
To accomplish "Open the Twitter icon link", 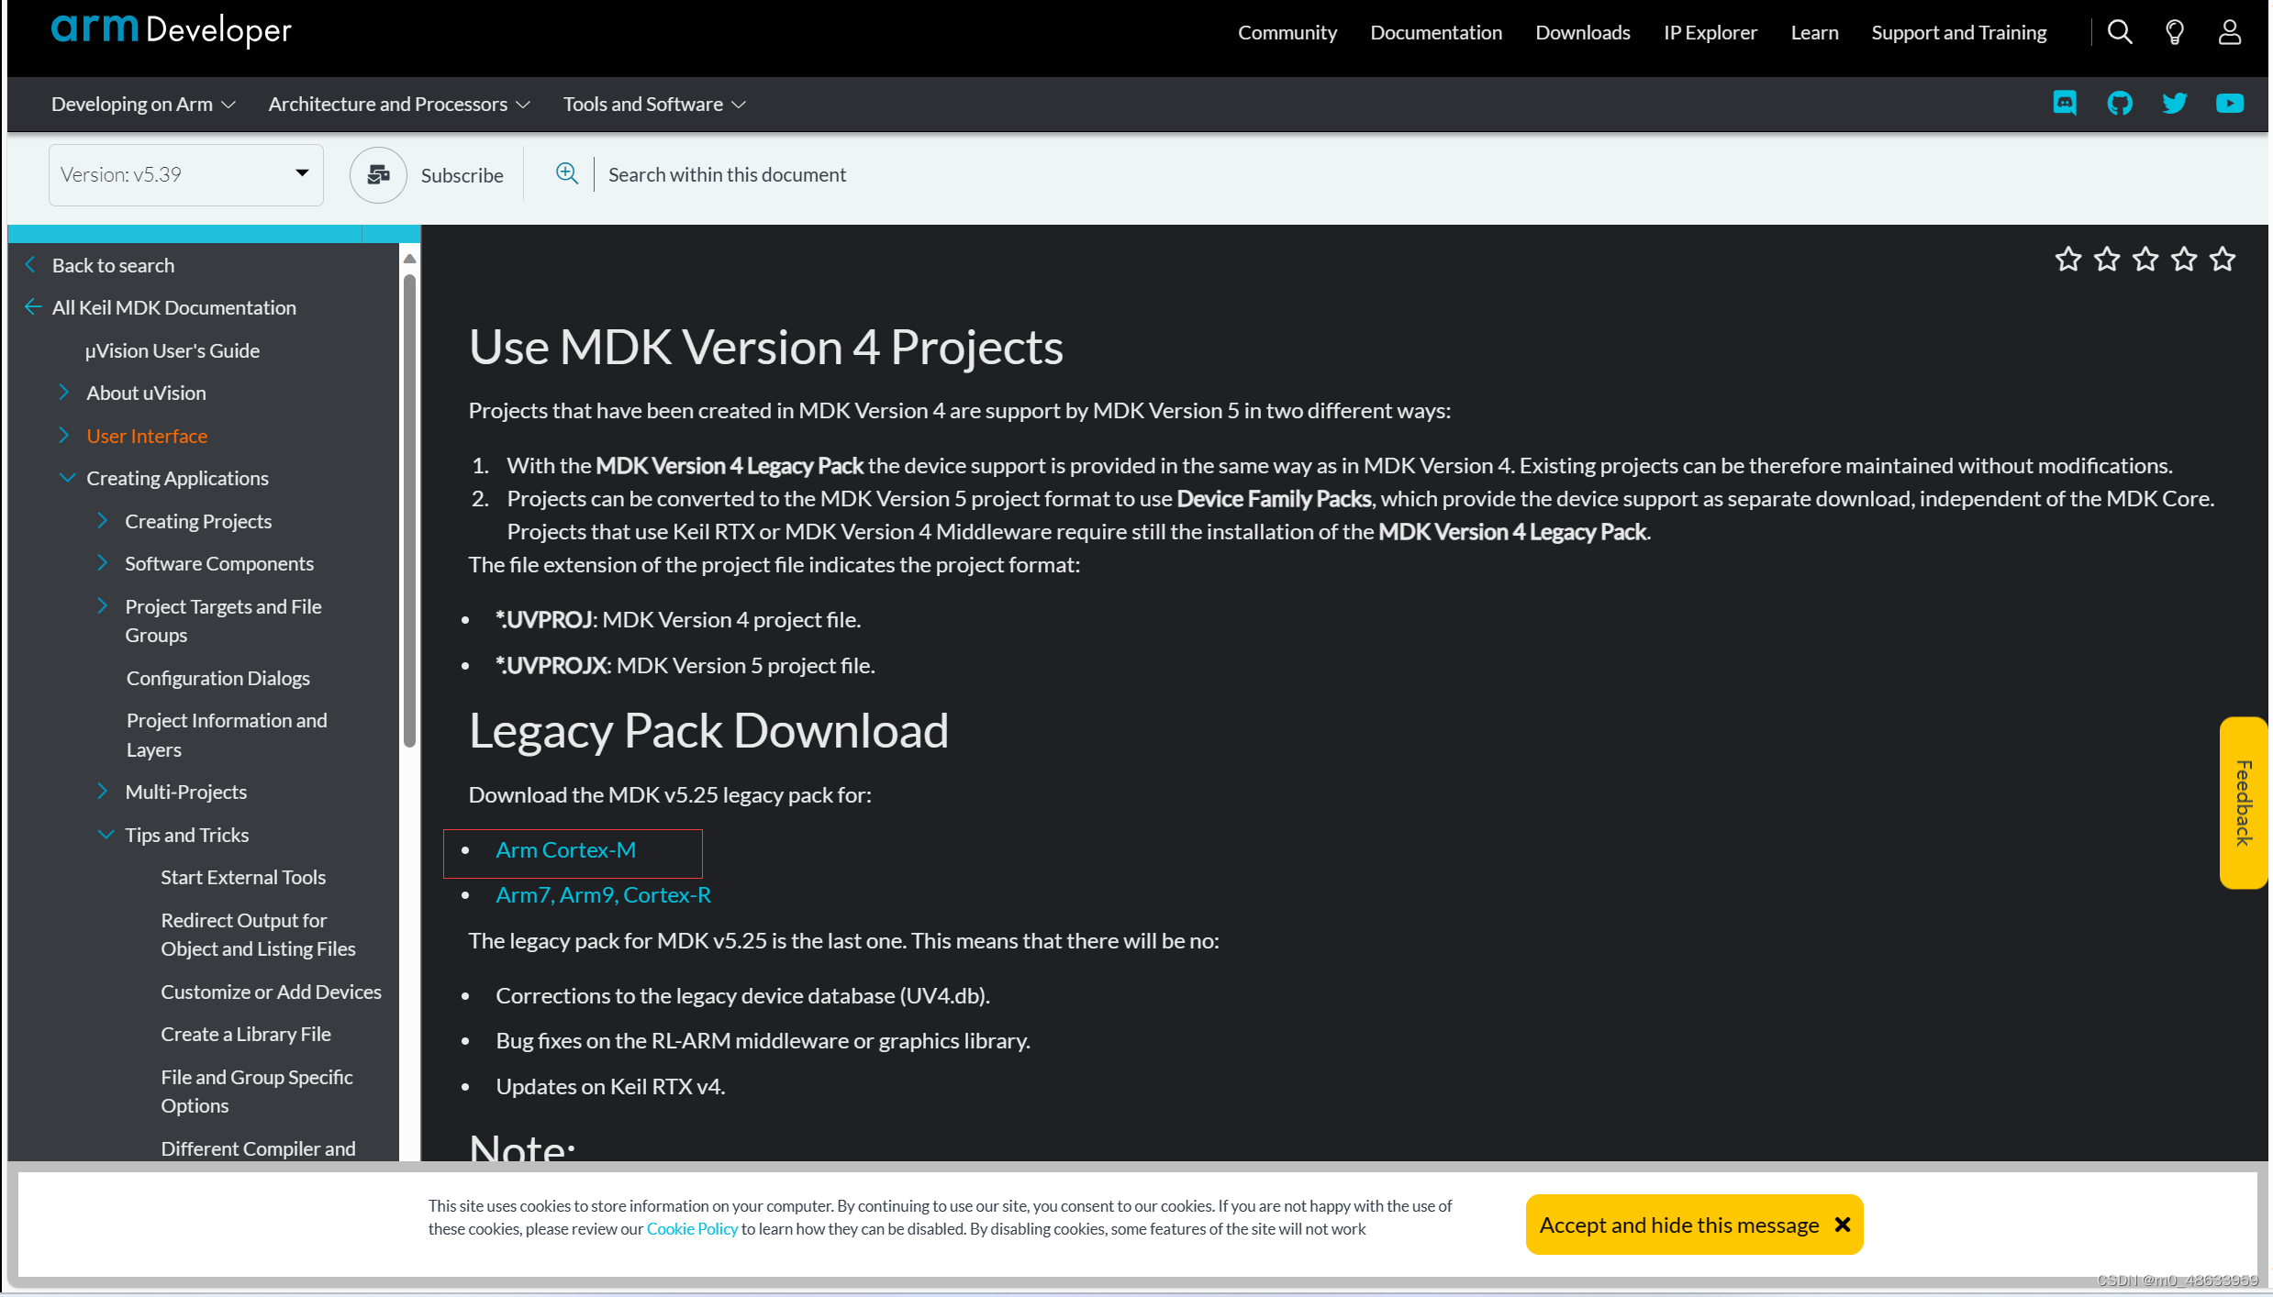I will 2174,103.
